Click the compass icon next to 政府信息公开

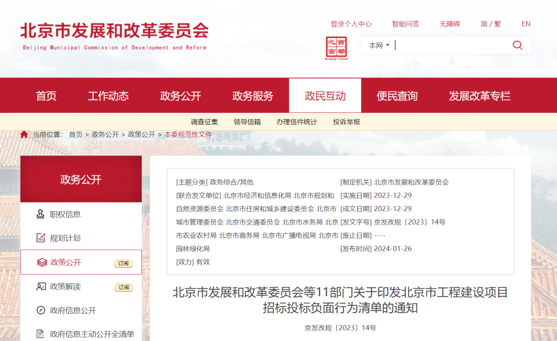coord(41,311)
